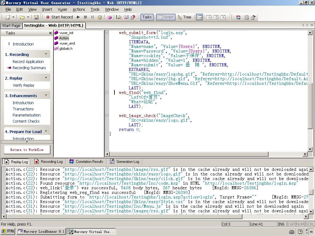Open the Vuser menu

(x=62, y=10)
